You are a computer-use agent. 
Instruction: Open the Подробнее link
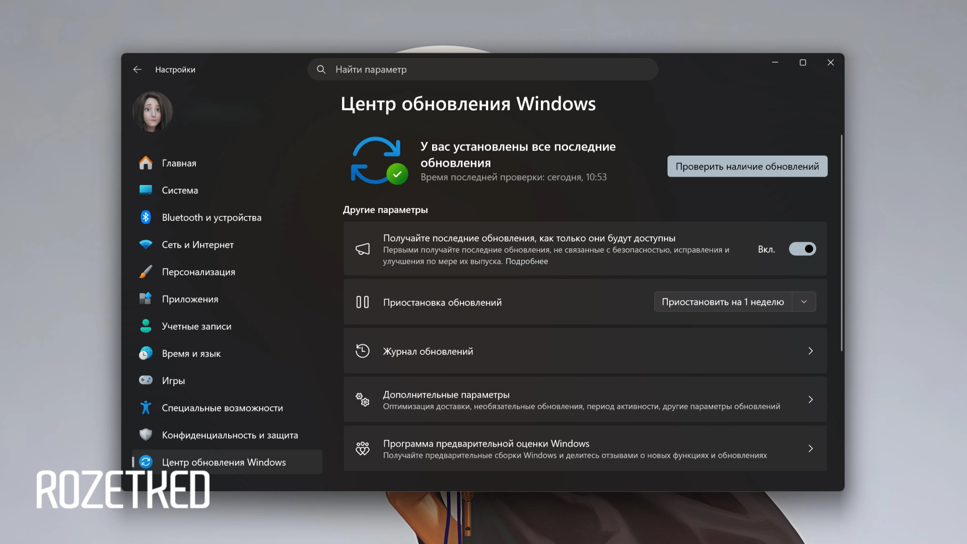click(x=527, y=261)
